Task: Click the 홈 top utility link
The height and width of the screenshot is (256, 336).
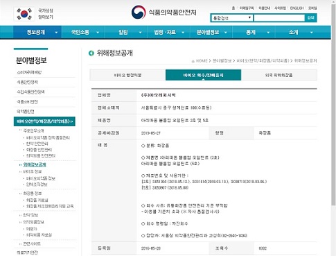Action: [x=233, y=8]
